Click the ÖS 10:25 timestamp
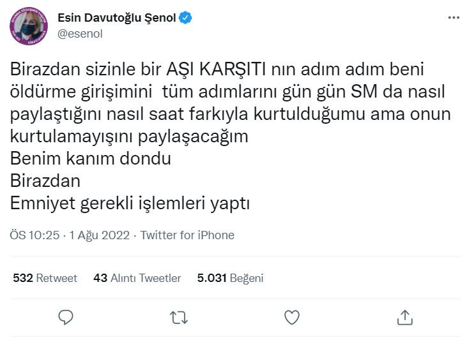This screenshot has height=347, width=474. pyautogui.click(x=35, y=235)
